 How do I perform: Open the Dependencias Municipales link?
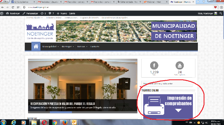point(115,18)
